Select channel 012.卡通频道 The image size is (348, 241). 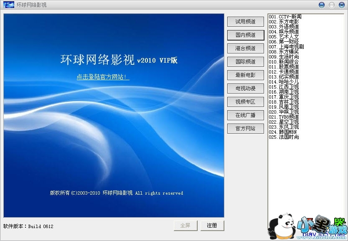[x=284, y=72]
